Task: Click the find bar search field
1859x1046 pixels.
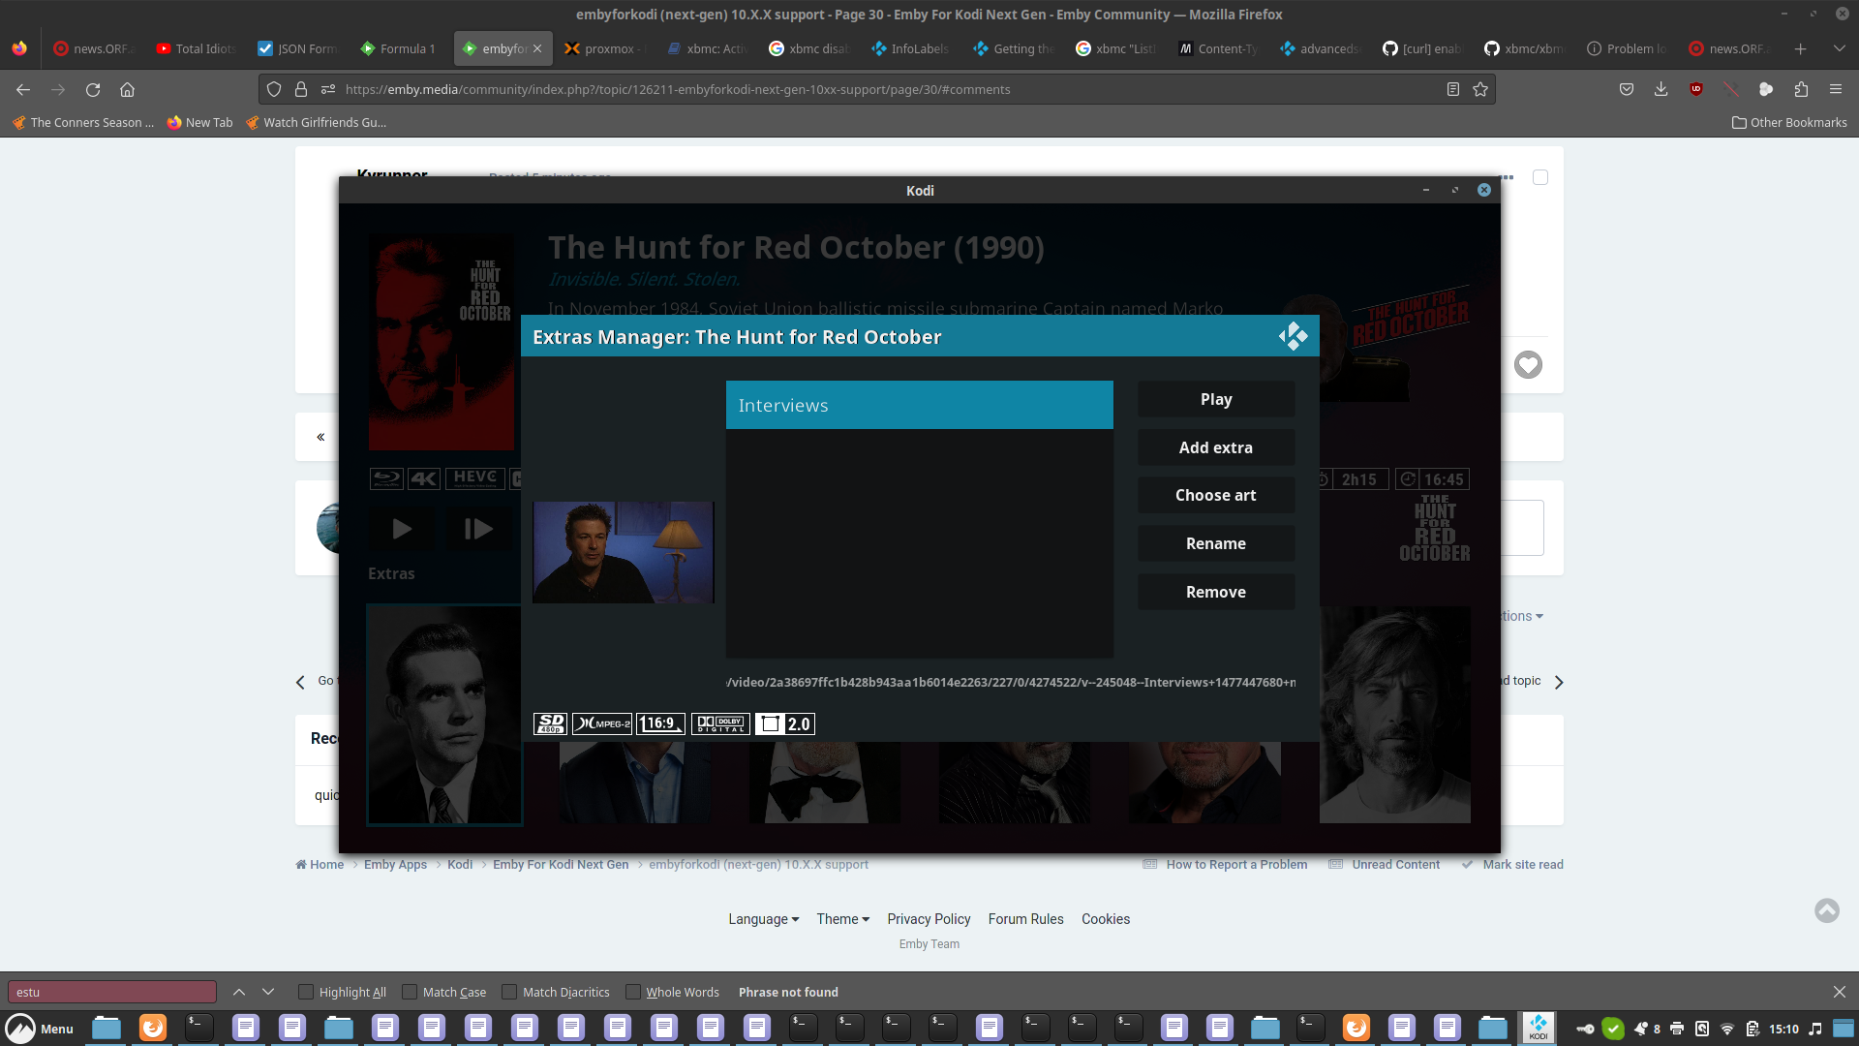Action: 112,992
